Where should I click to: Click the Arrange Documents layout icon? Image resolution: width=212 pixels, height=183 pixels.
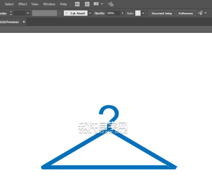96,4
